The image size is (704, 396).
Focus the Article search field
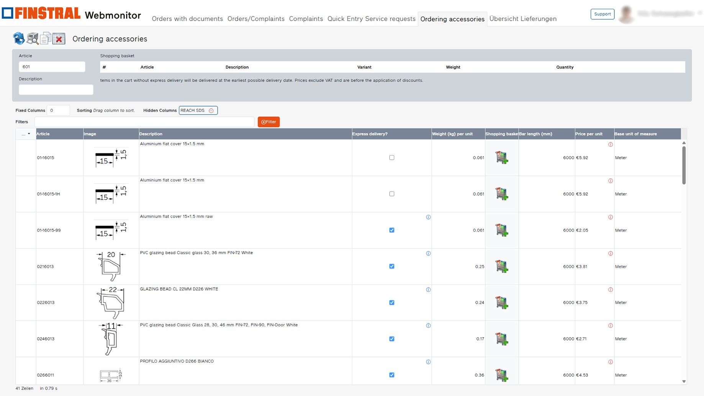coord(52,67)
